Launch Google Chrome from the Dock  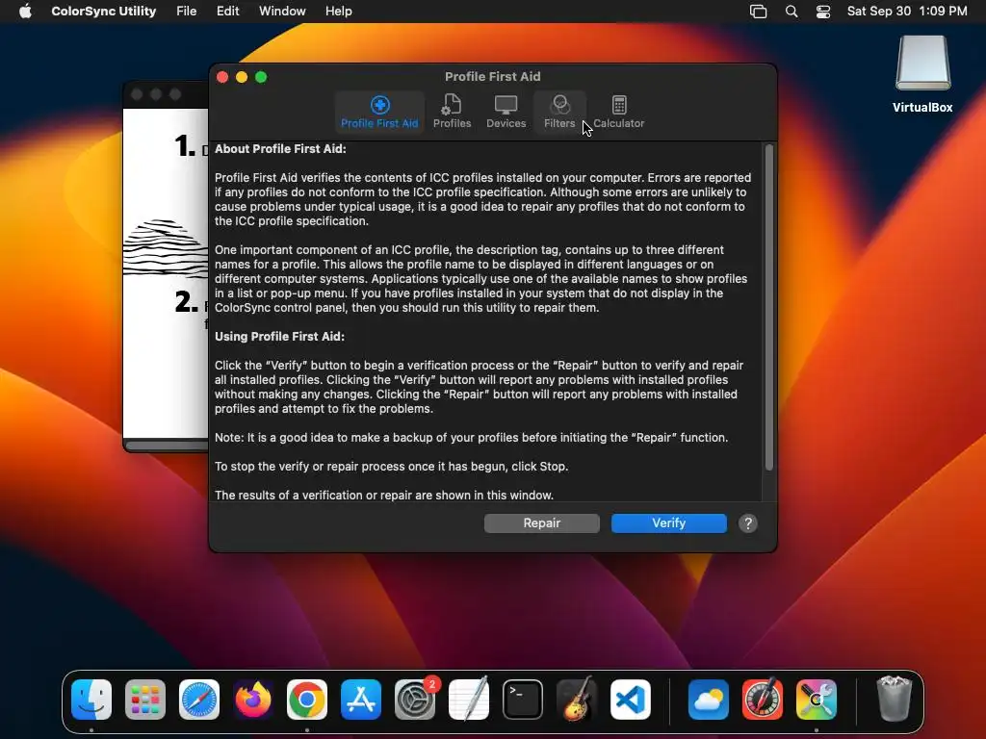[x=307, y=699]
